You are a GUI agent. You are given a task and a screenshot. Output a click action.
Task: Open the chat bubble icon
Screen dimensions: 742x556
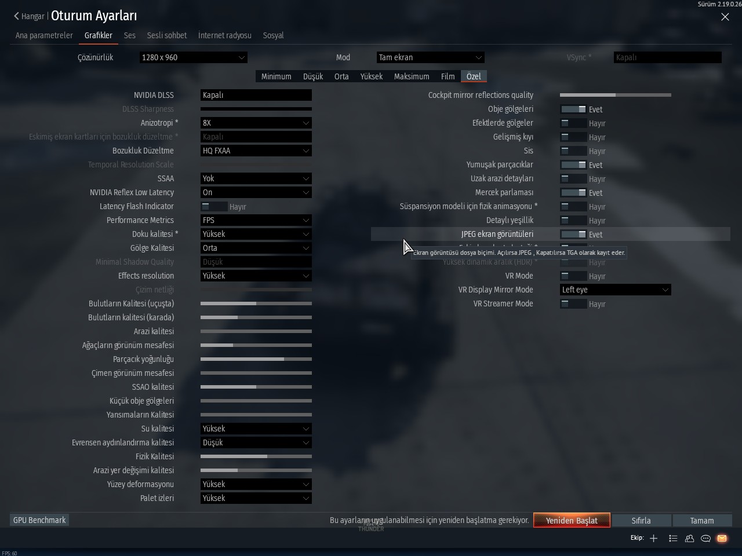705,538
